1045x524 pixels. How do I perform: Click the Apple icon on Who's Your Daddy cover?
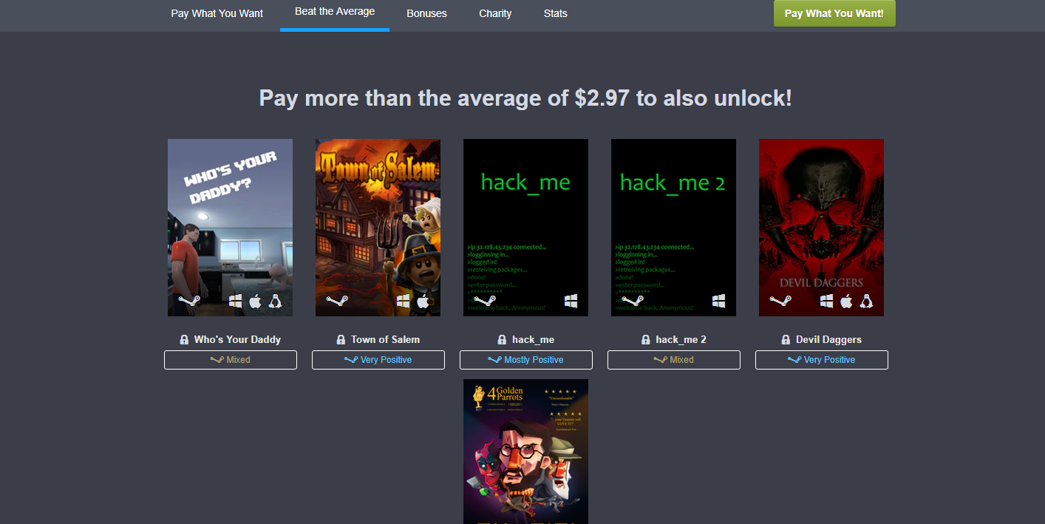[255, 301]
